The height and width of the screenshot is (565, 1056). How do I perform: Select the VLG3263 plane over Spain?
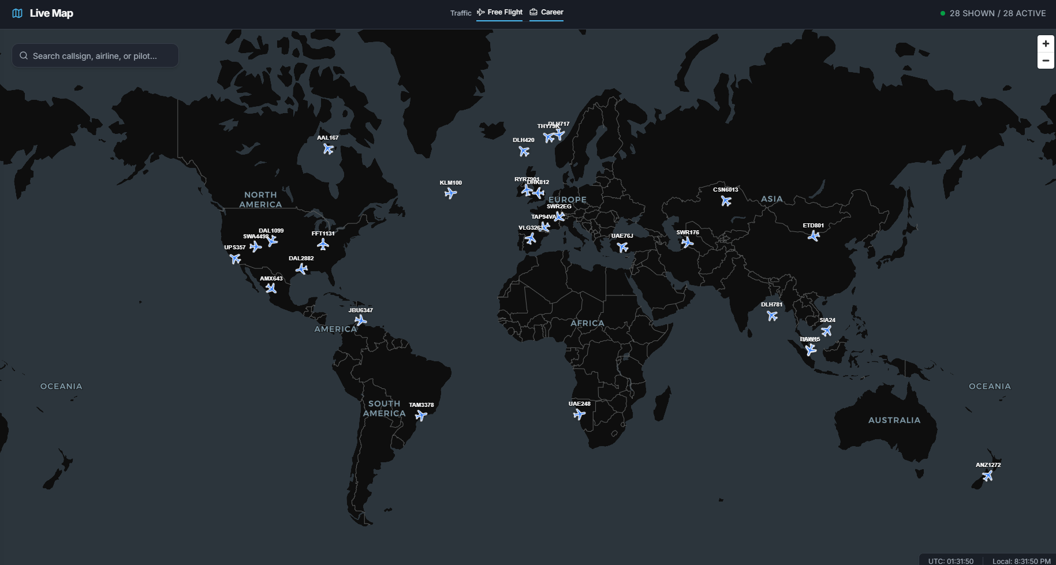pos(531,238)
